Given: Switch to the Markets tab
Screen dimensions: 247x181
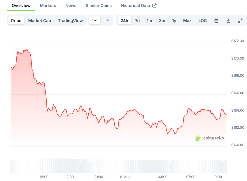Looking at the screenshot, I should tap(48, 6).
